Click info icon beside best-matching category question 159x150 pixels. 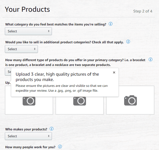point(110,24)
